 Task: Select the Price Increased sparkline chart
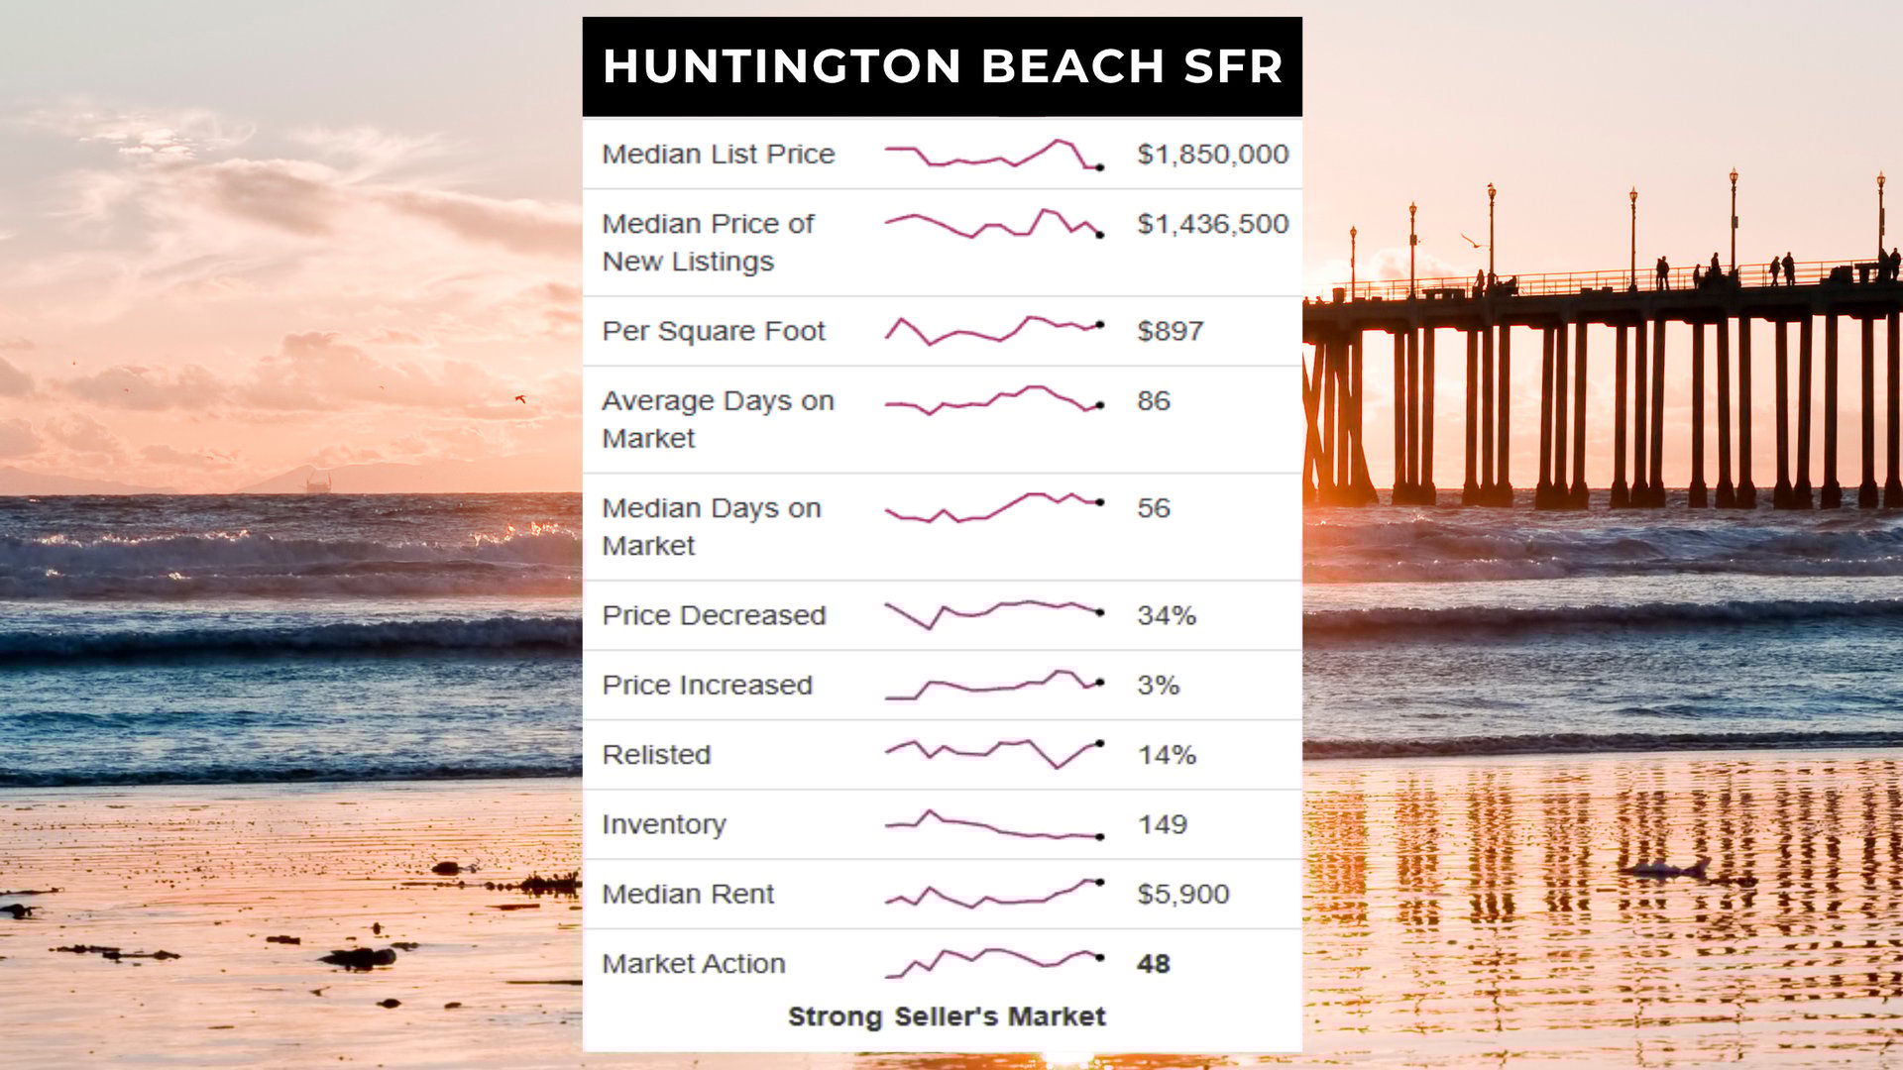click(x=994, y=685)
